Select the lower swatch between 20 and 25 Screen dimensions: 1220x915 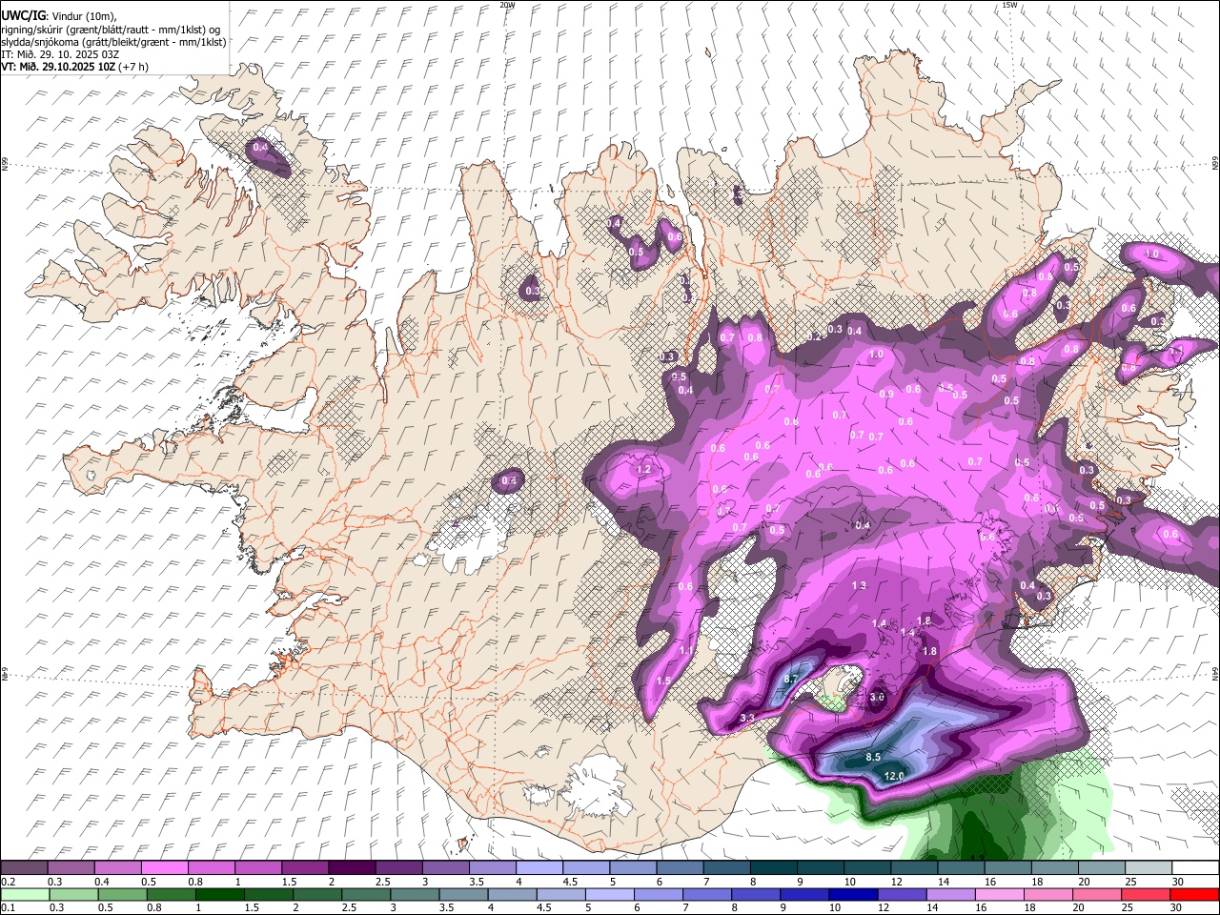(x=1097, y=894)
